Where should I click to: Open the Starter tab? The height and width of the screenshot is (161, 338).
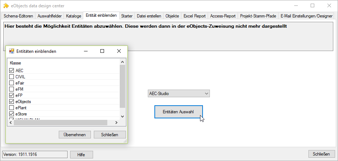click(127, 16)
